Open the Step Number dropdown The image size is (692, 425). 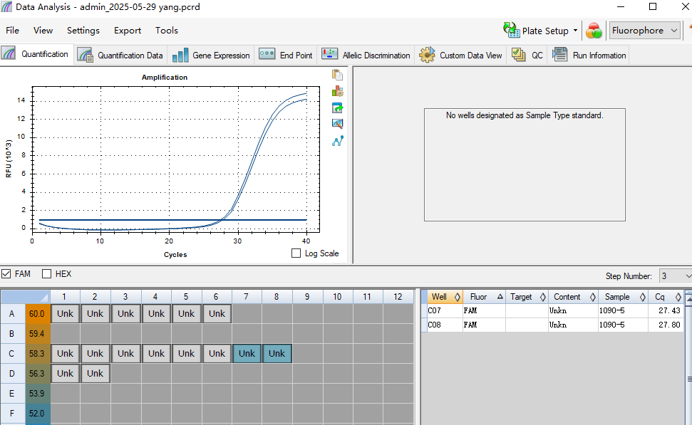pos(676,276)
